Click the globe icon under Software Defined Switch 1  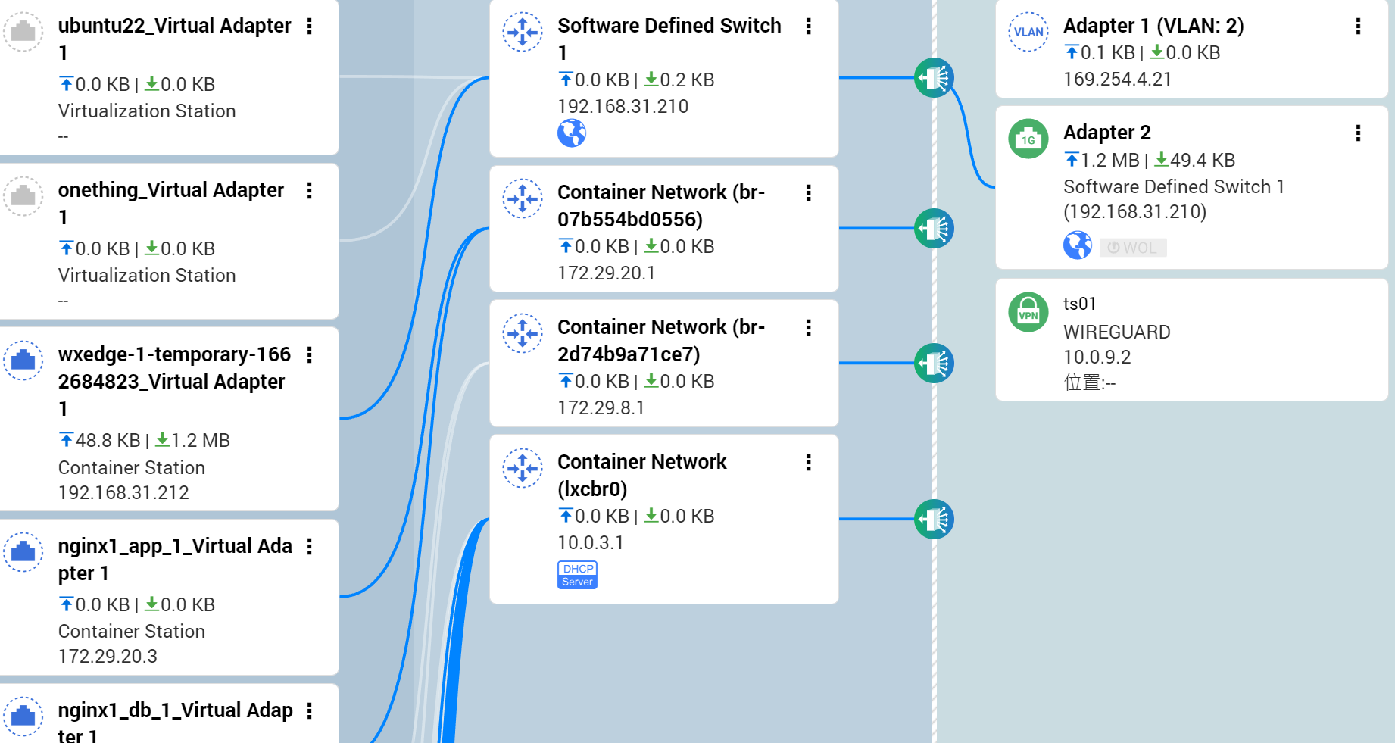pos(572,133)
